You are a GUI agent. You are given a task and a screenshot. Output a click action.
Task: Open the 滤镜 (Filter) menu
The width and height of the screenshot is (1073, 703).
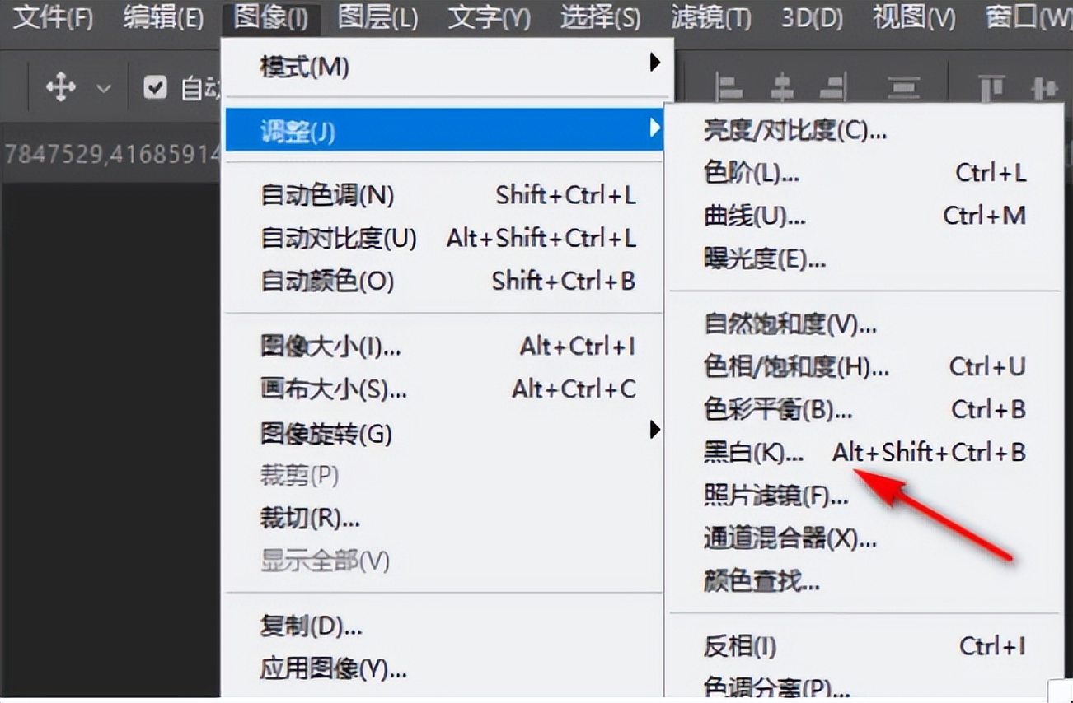tap(710, 17)
